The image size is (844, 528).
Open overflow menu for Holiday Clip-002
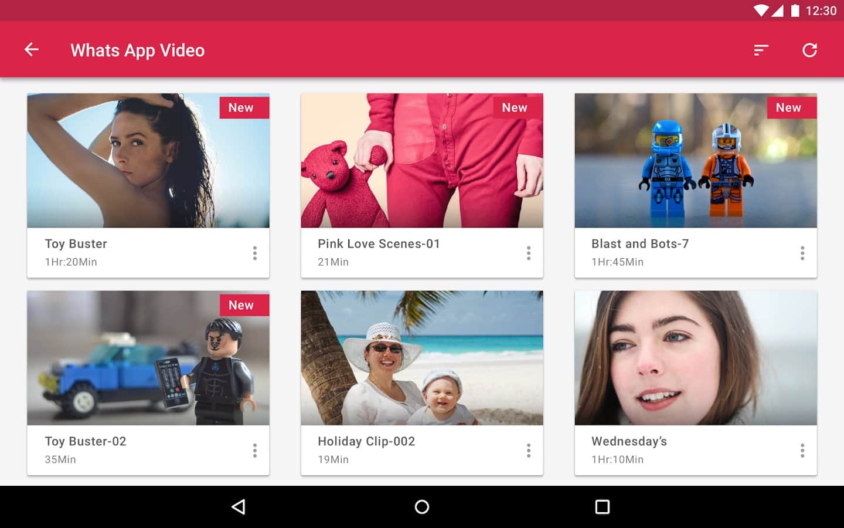(x=528, y=451)
